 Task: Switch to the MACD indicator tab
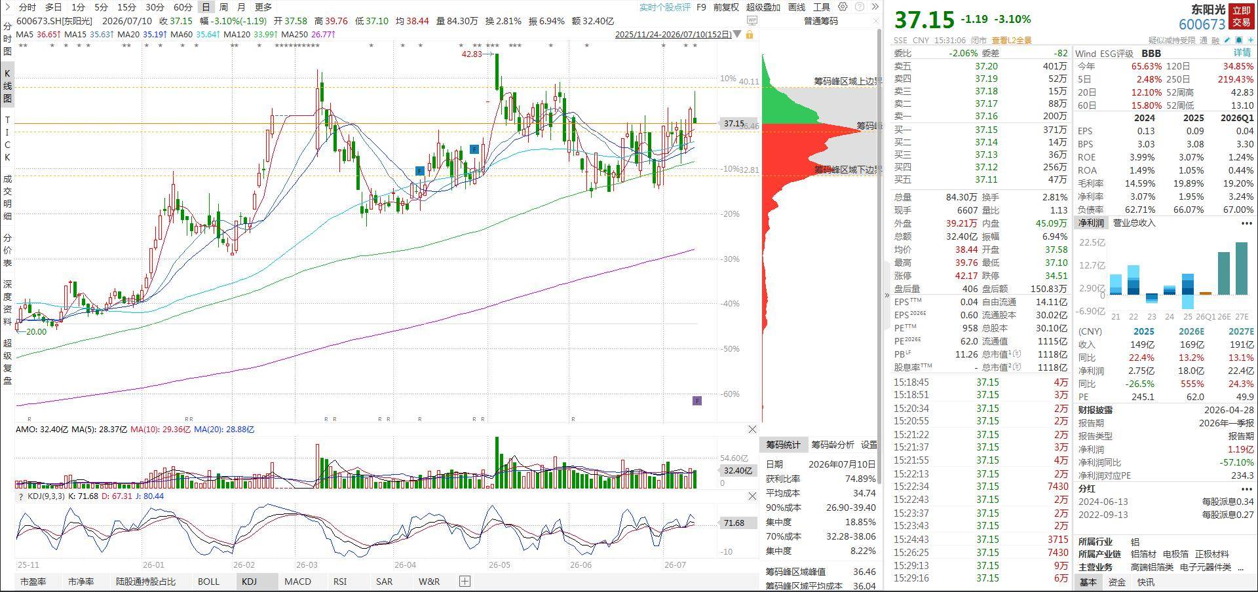click(x=297, y=581)
